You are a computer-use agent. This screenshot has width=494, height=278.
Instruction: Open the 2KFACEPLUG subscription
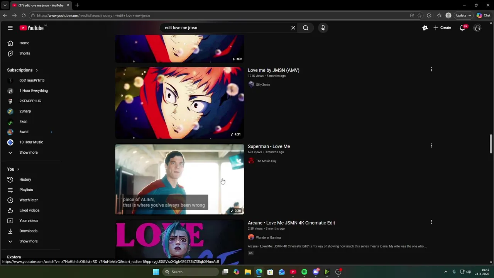click(x=30, y=101)
